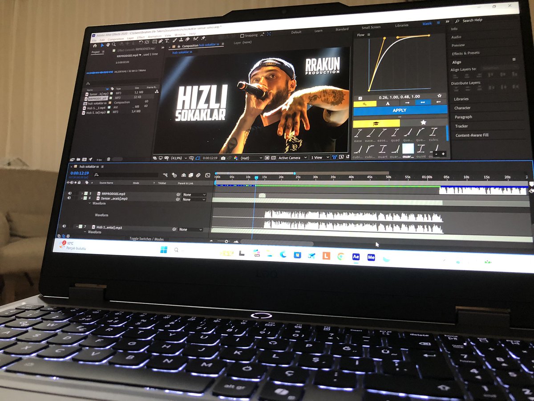Screen dimensions: 534x401
Task: Delete selected item with Project trash icon
Action: pos(109,159)
